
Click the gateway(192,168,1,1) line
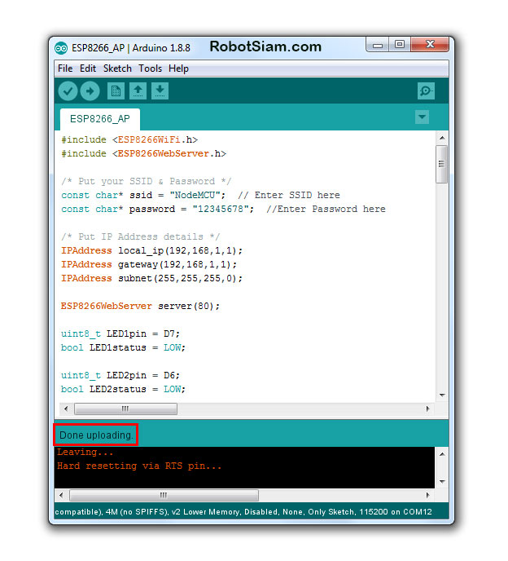coord(149,264)
